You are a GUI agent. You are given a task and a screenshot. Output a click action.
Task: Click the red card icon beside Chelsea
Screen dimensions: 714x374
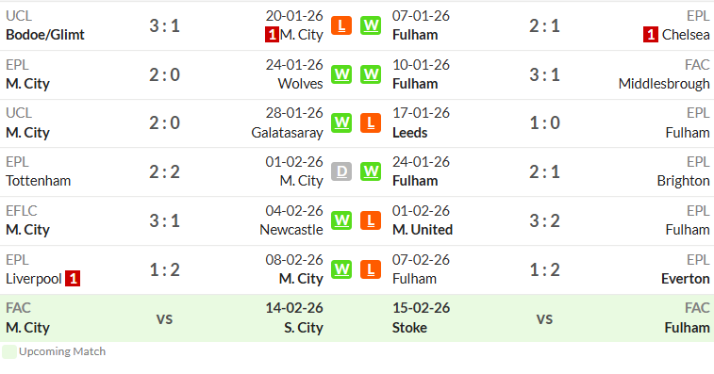650,35
